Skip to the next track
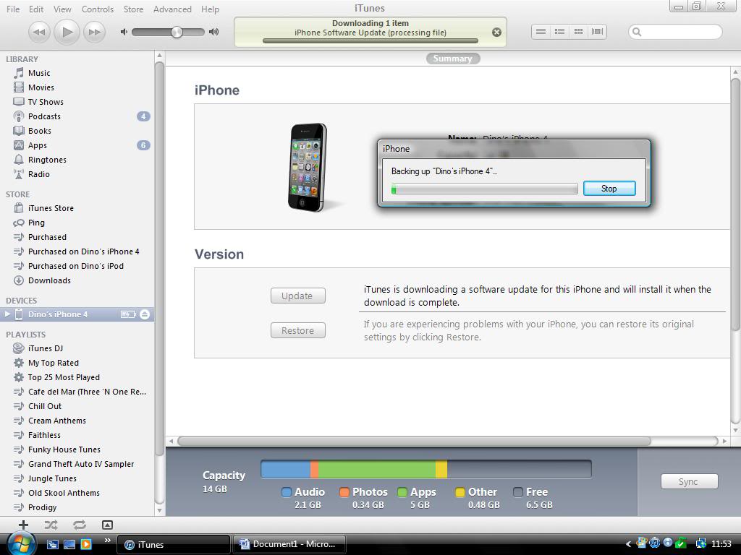The height and width of the screenshot is (555, 741). pos(94,32)
